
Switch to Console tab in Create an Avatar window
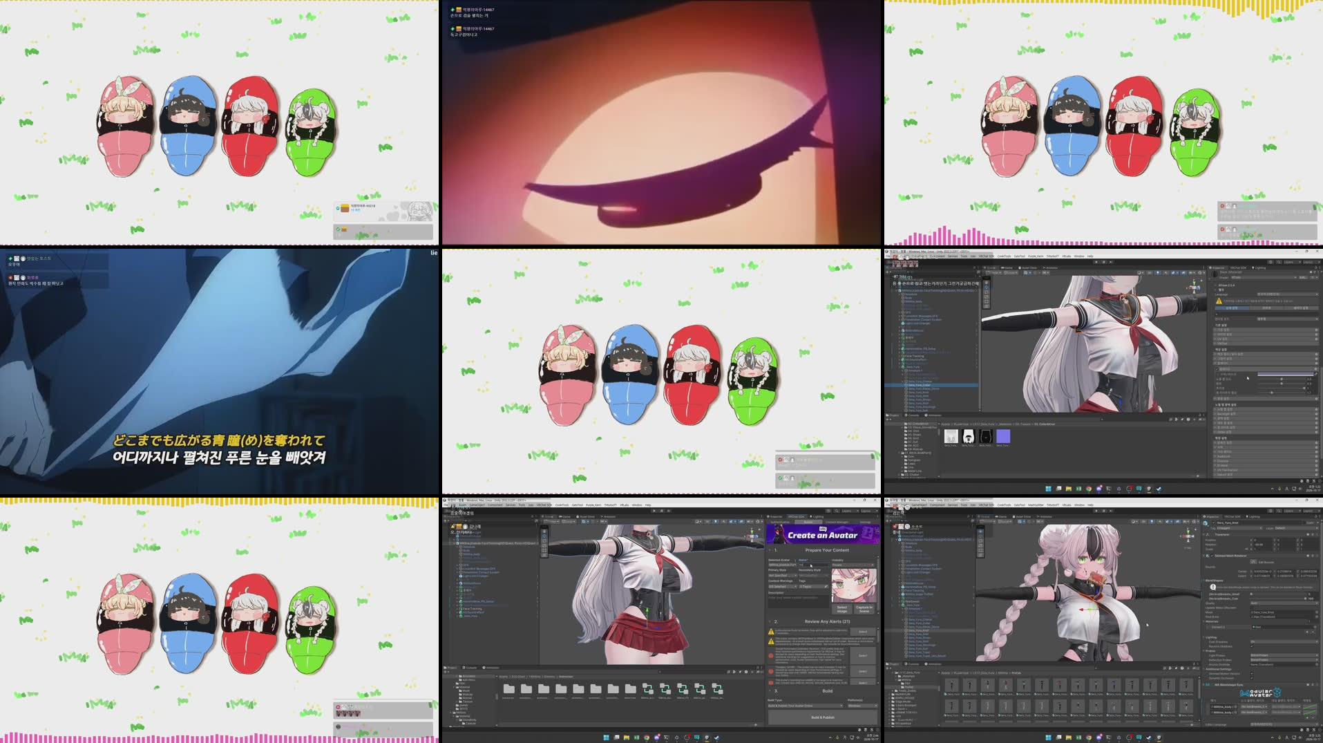tap(471, 668)
